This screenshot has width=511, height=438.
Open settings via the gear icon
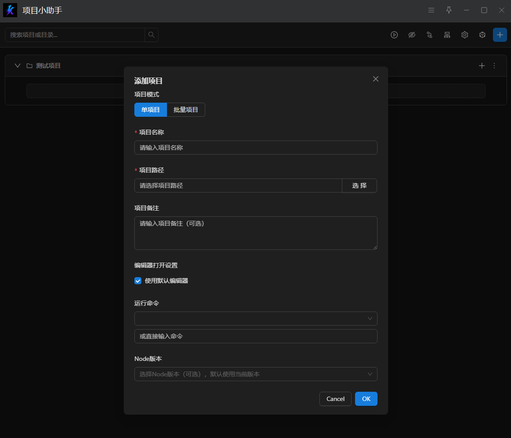coord(465,35)
